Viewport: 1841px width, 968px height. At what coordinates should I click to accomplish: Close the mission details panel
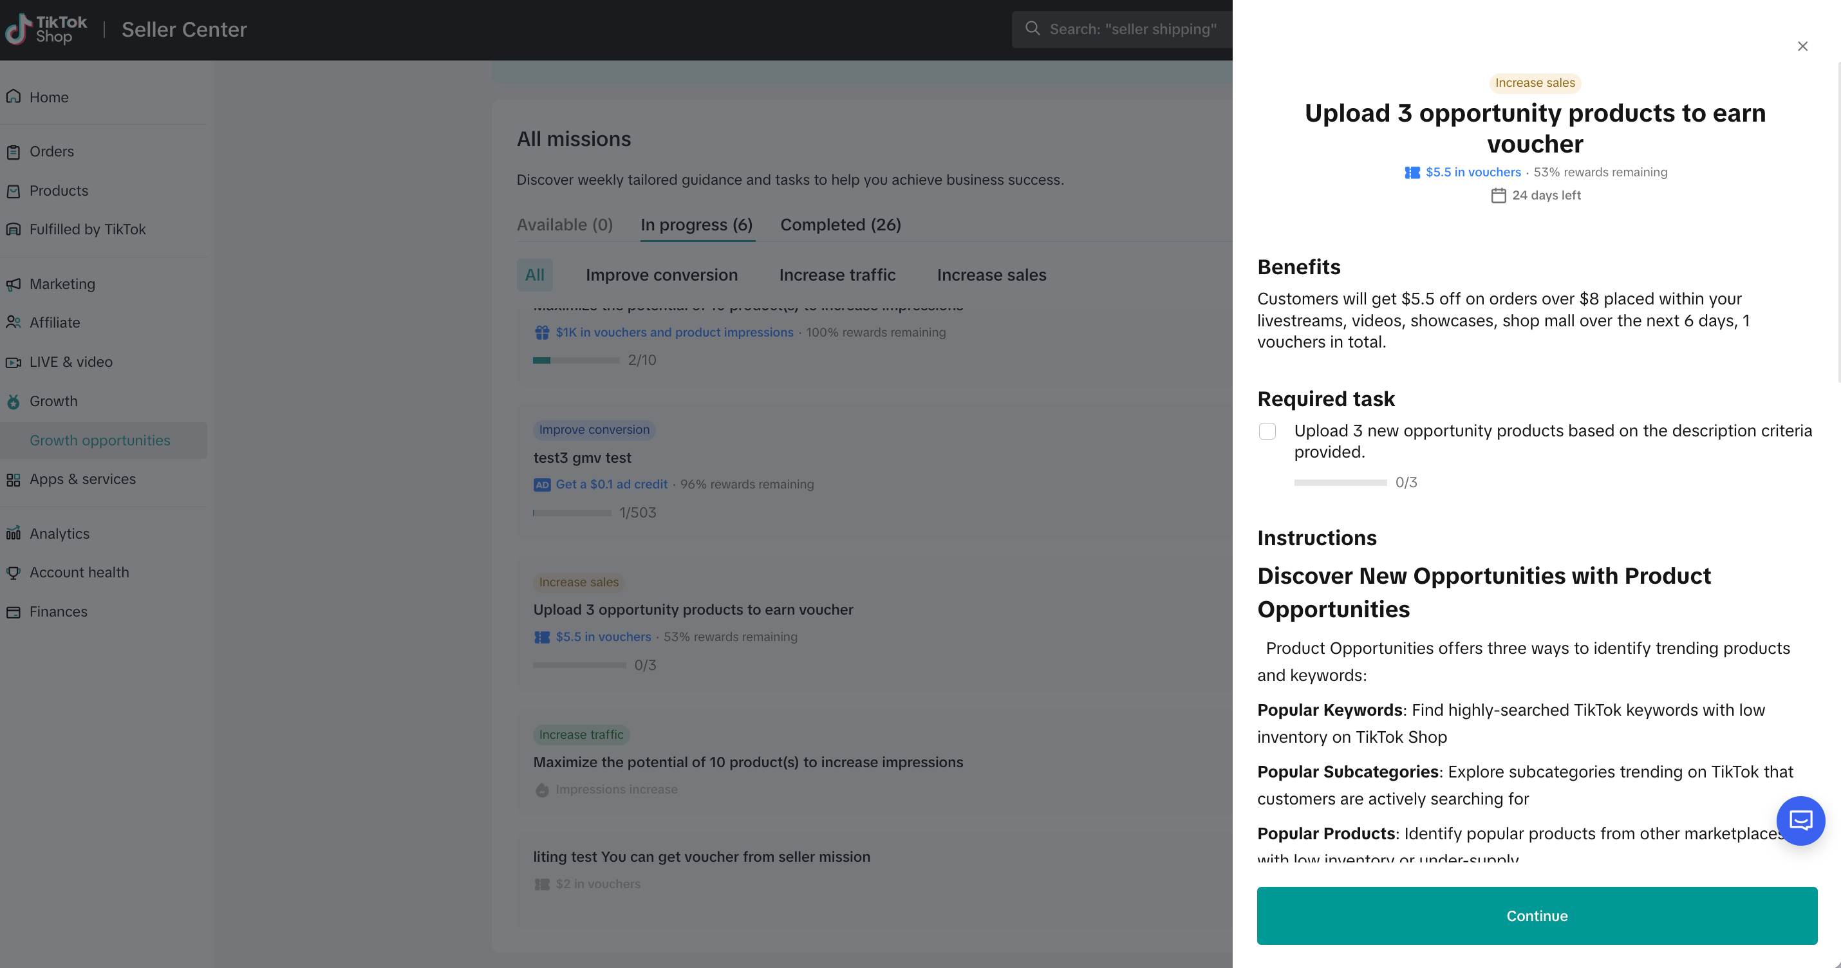1802,46
